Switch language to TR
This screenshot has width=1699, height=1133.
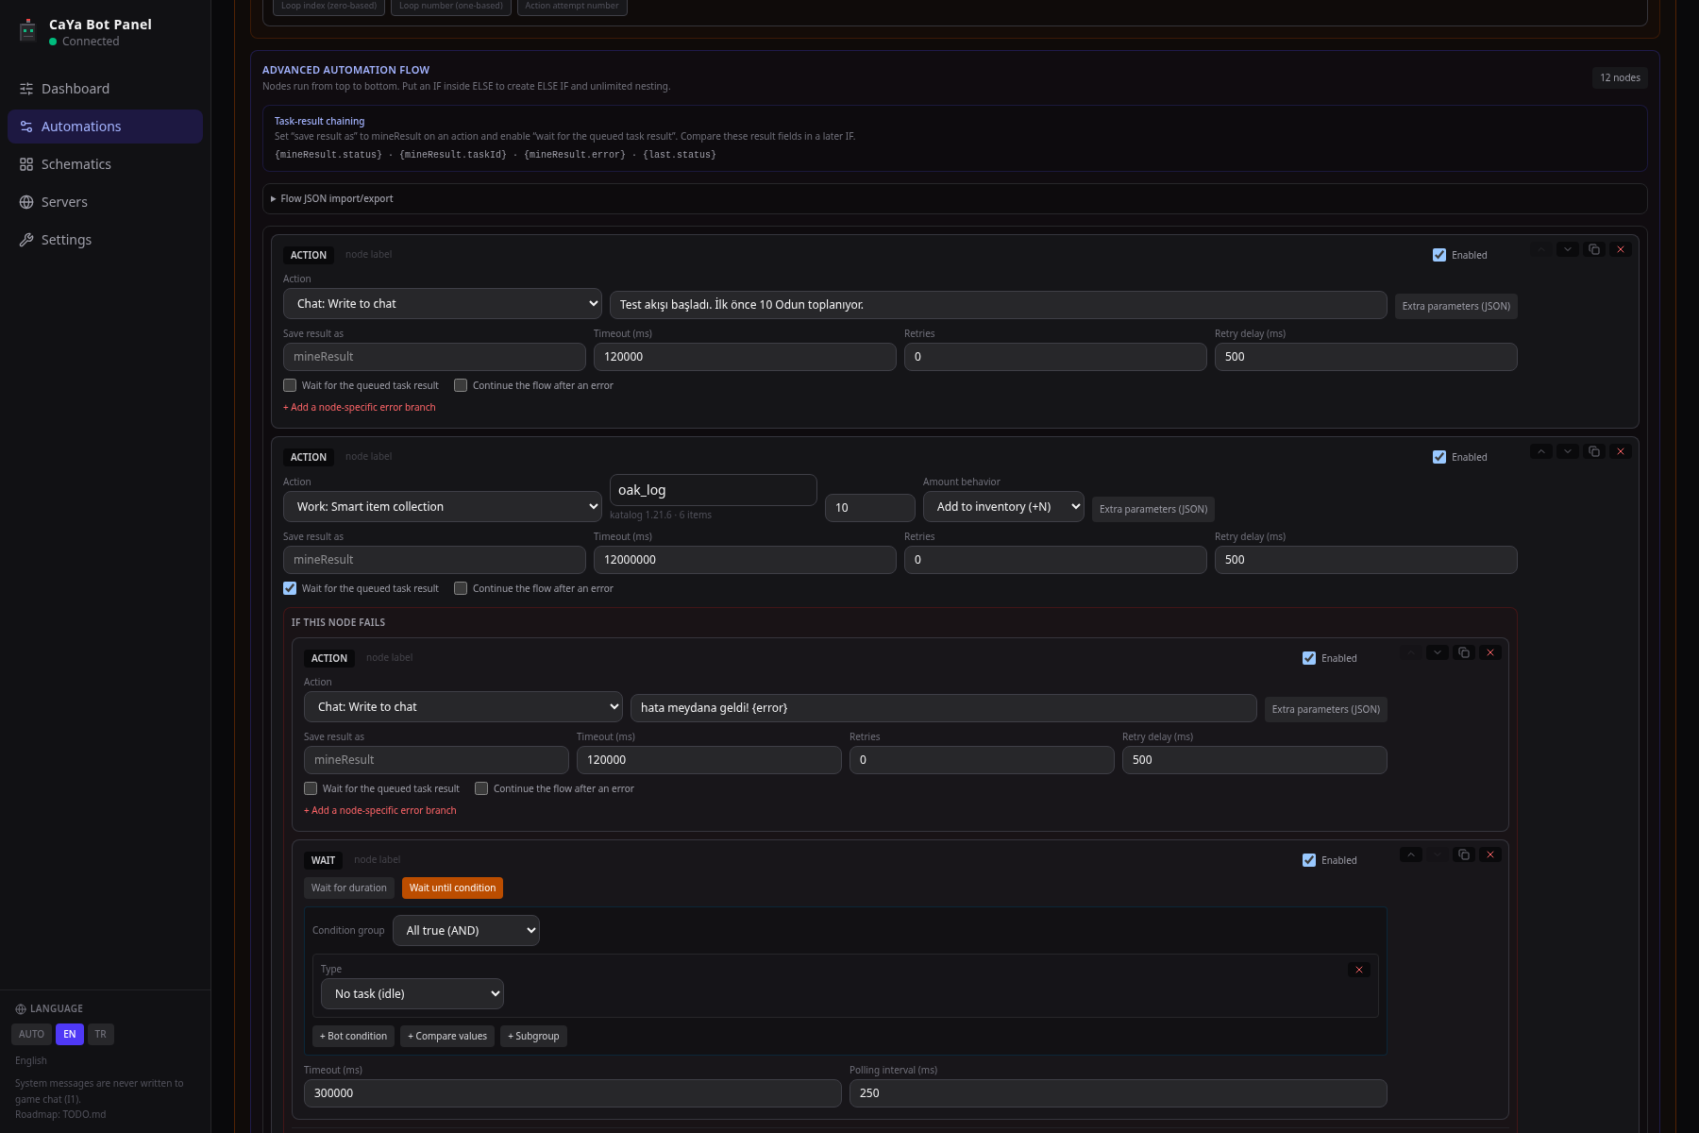point(101,1035)
